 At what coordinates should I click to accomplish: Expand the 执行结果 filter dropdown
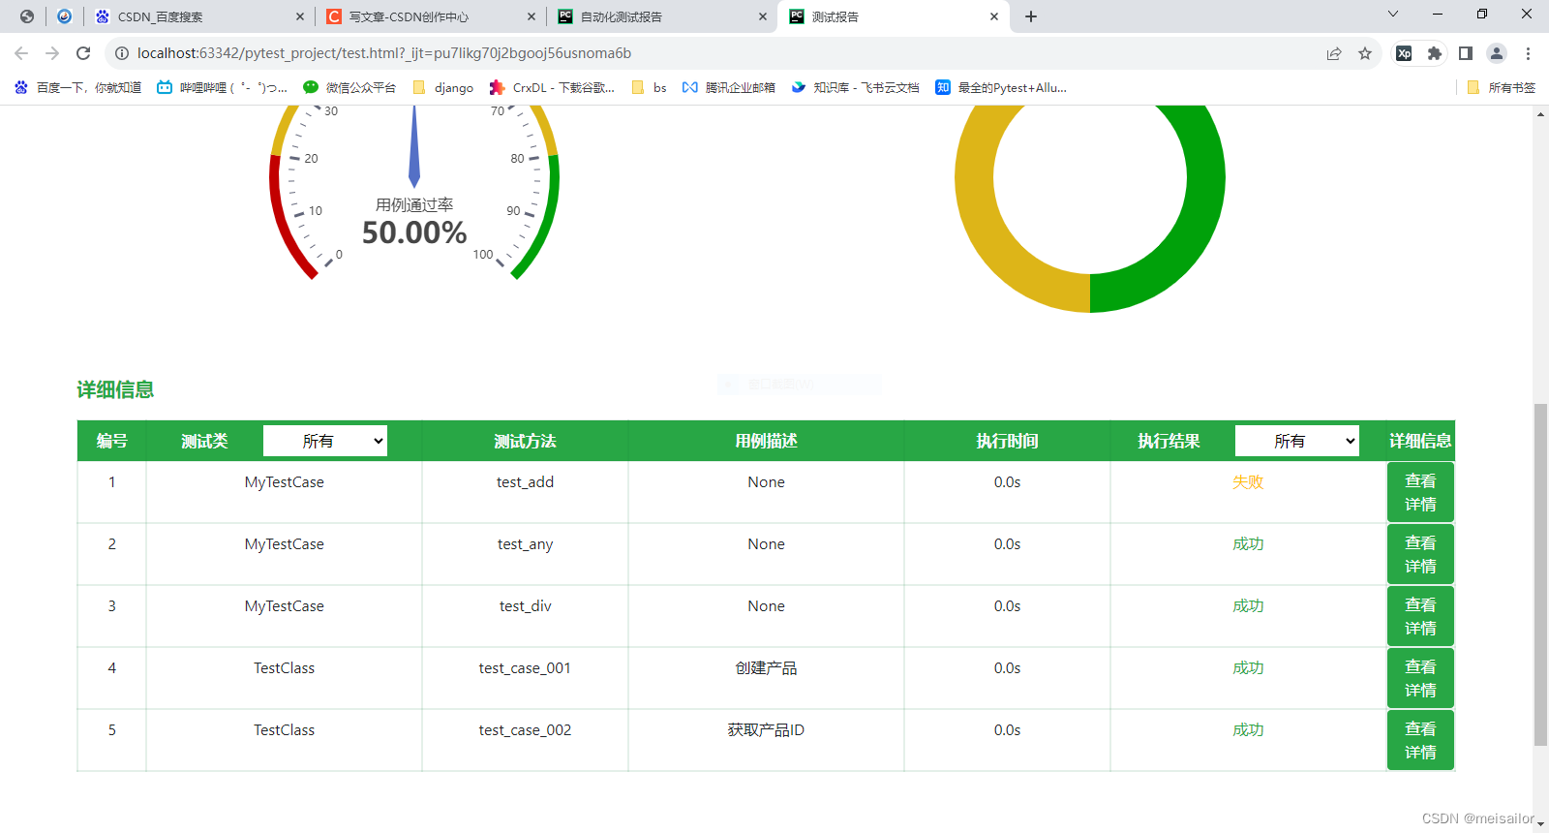point(1297,441)
